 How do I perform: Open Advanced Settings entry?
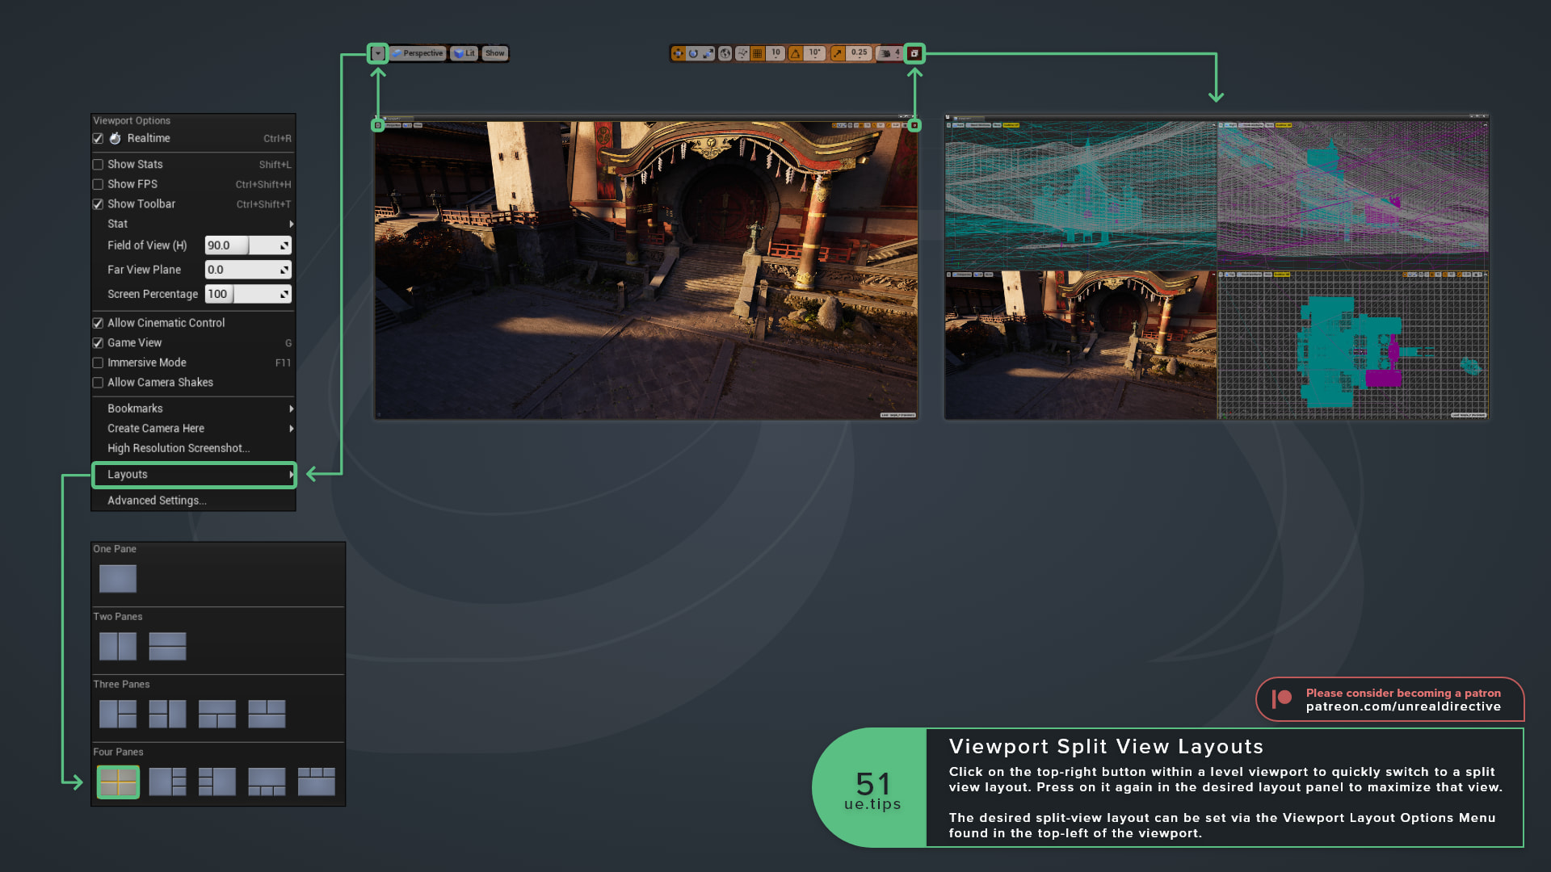(157, 501)
